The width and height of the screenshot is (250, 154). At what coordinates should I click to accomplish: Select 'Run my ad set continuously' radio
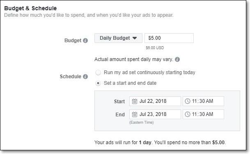pyautogui.click(x=98, y=72)
